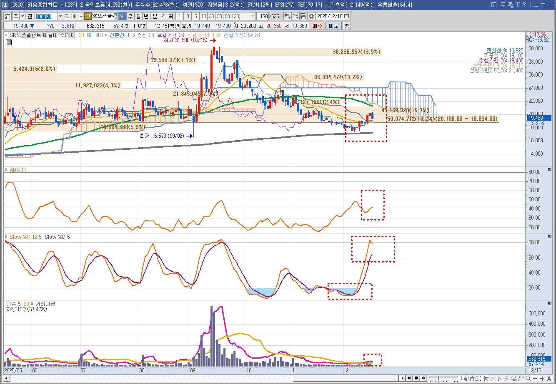Click the horizontal chart scrollbar left arrow
Screen dimensions: 556x384
(7, 378)
